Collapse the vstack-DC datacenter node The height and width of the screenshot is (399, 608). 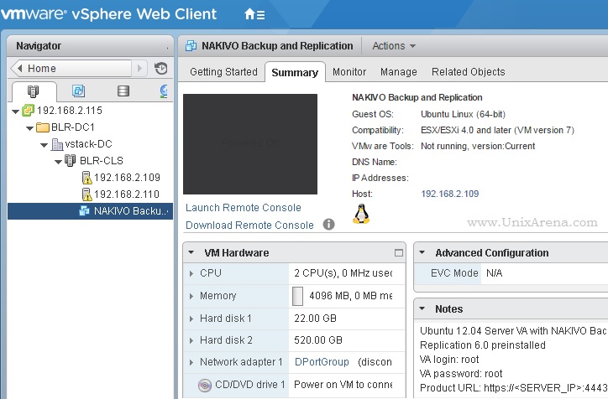(45, 145)
